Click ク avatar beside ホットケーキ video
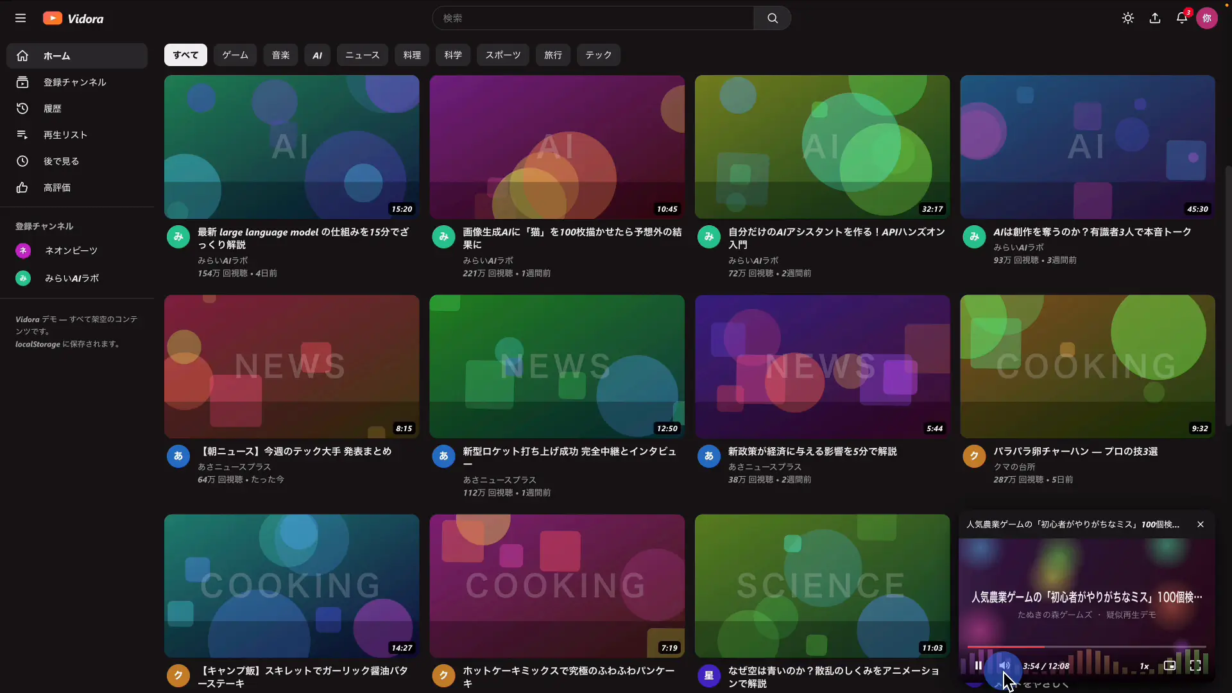1232x693 pixels. pos(443,676)
